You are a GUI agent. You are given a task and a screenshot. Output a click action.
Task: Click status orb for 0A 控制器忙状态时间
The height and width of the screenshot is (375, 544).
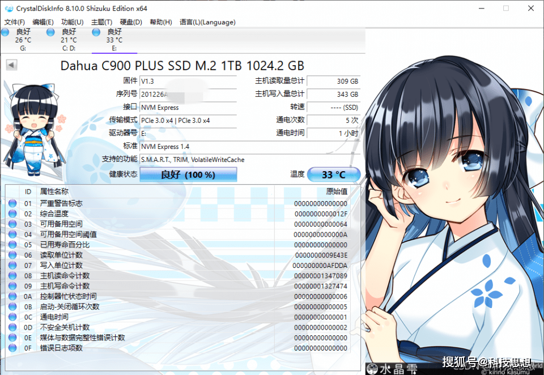click(x=12, y=296)
